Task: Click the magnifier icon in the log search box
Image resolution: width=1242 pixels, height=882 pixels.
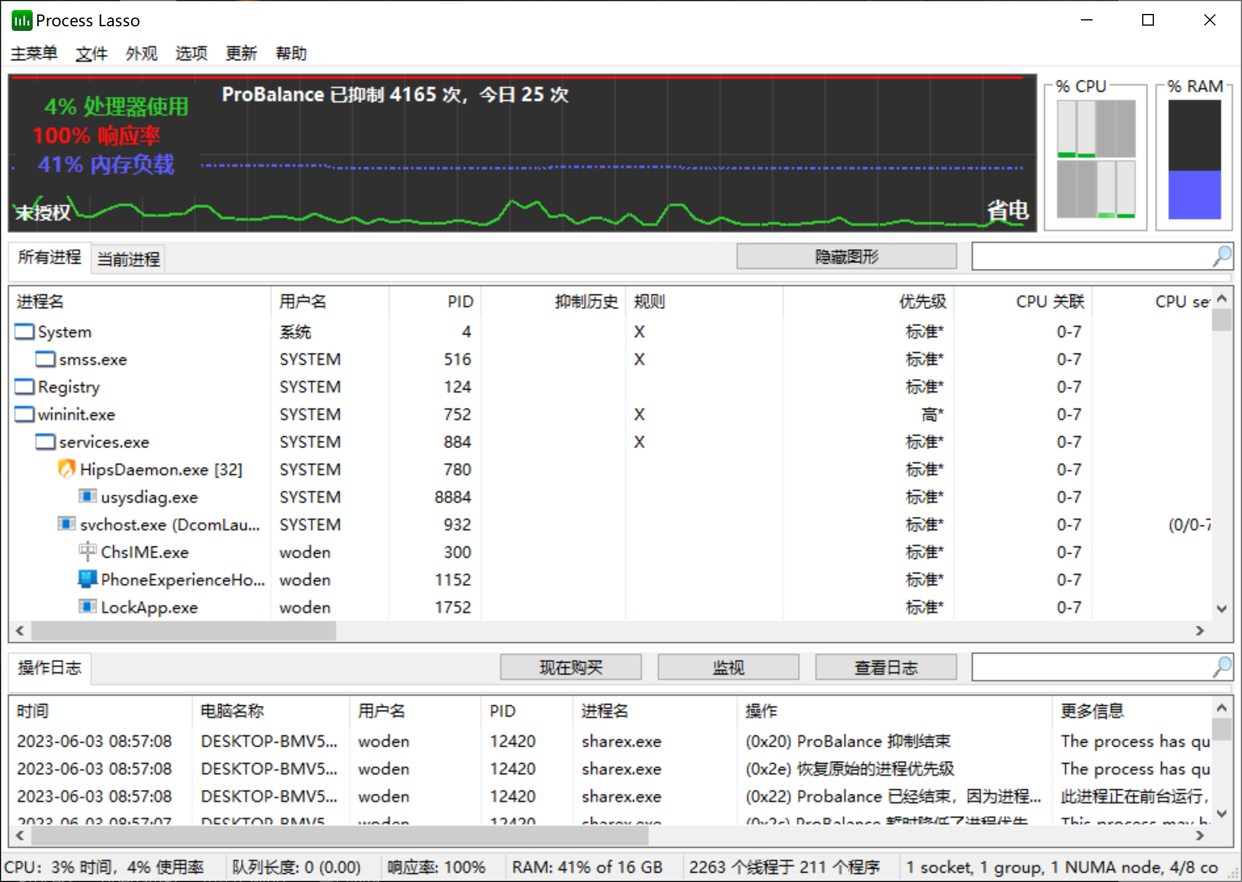Action: 1221,667
